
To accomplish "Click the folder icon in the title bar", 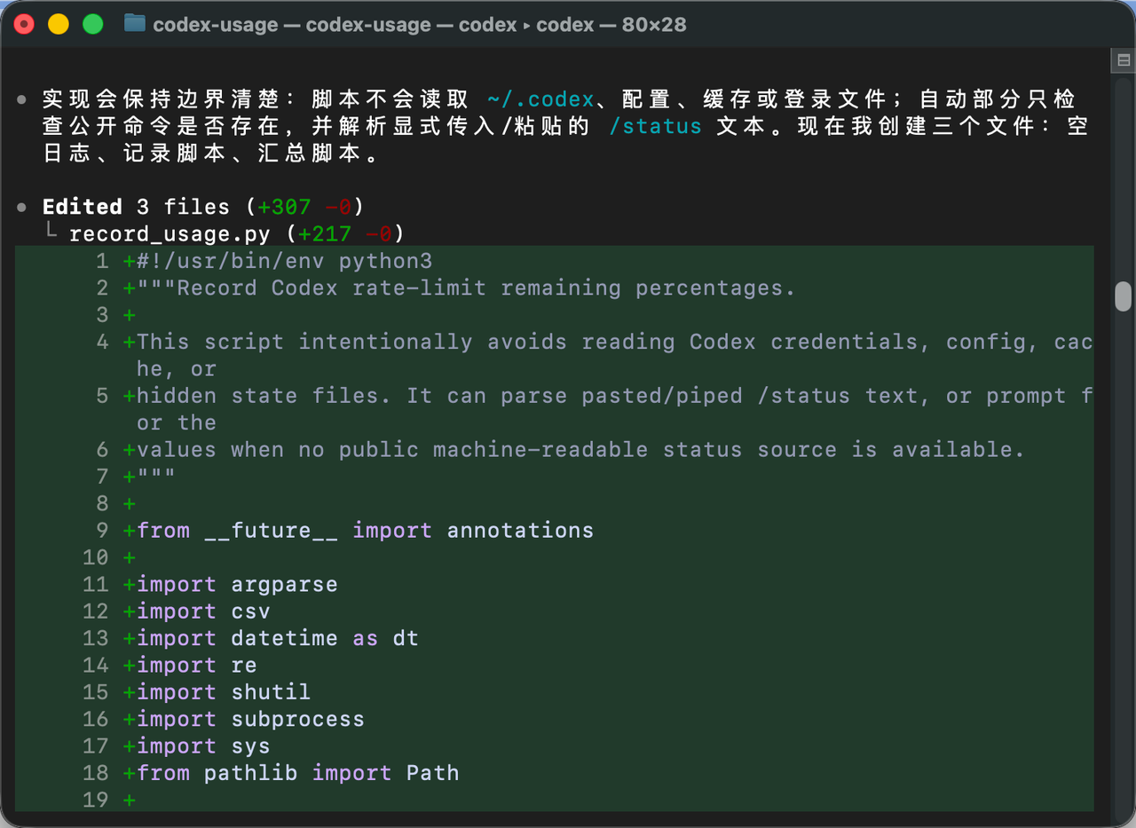I will point(135,24).
